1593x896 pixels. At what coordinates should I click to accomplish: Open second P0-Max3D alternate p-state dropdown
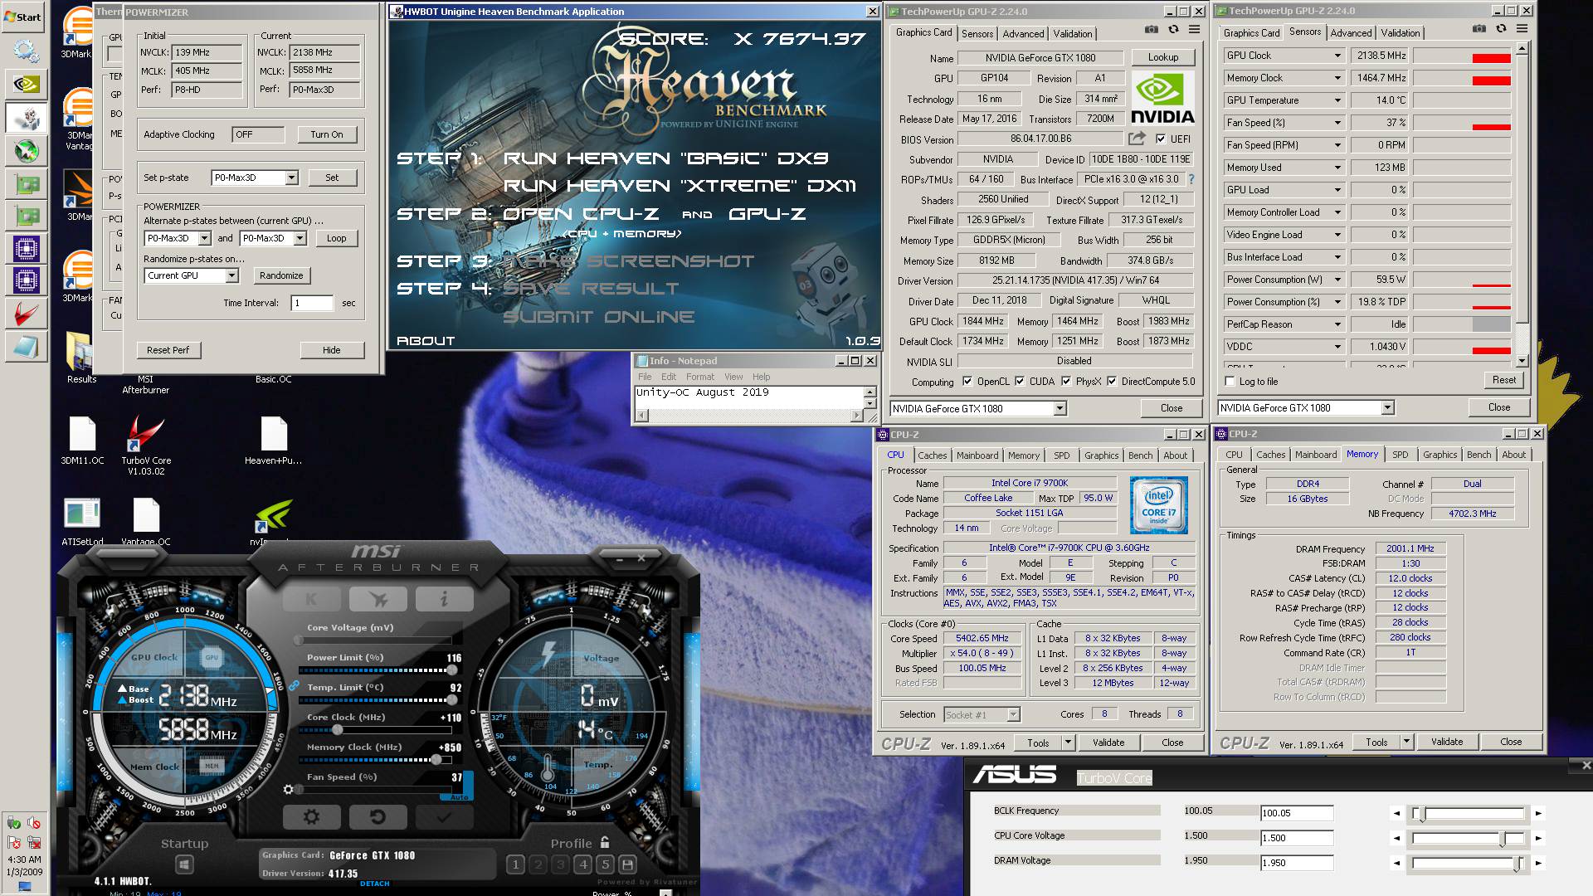point(300,238)
